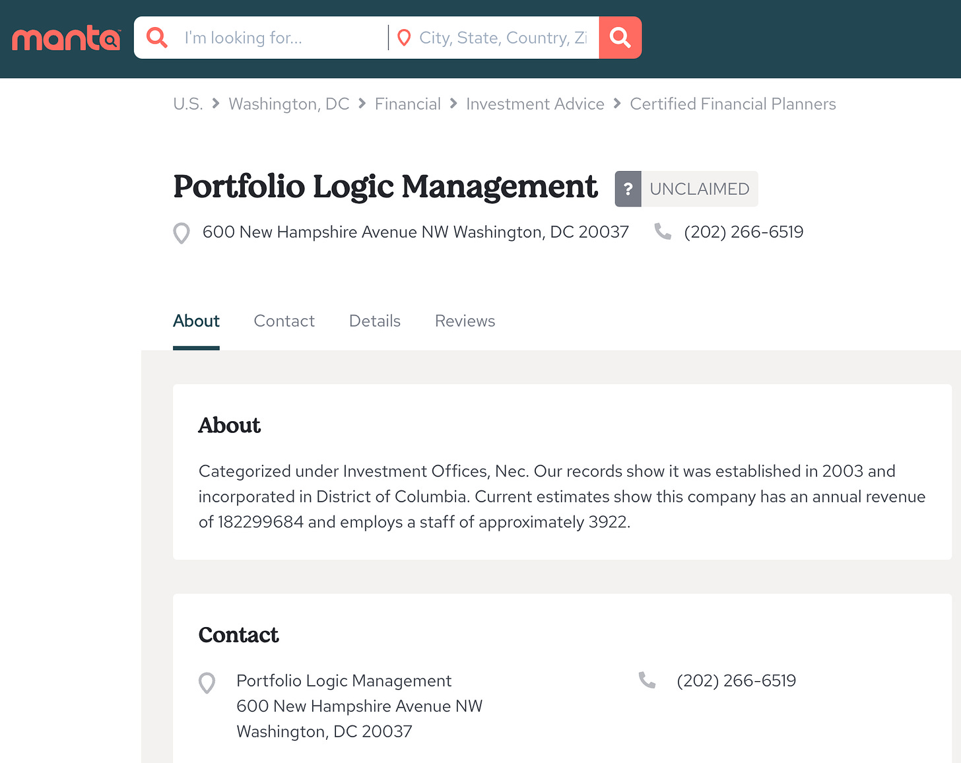Focus the City, State, Country input
Viewport: 961px width, 763px height.
pos(503,38)
